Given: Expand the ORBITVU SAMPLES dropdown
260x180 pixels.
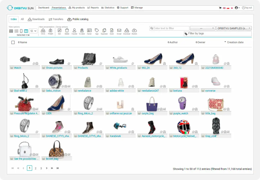Looking at the screenshot, I should pyautogui.click(x=234, y=28).
